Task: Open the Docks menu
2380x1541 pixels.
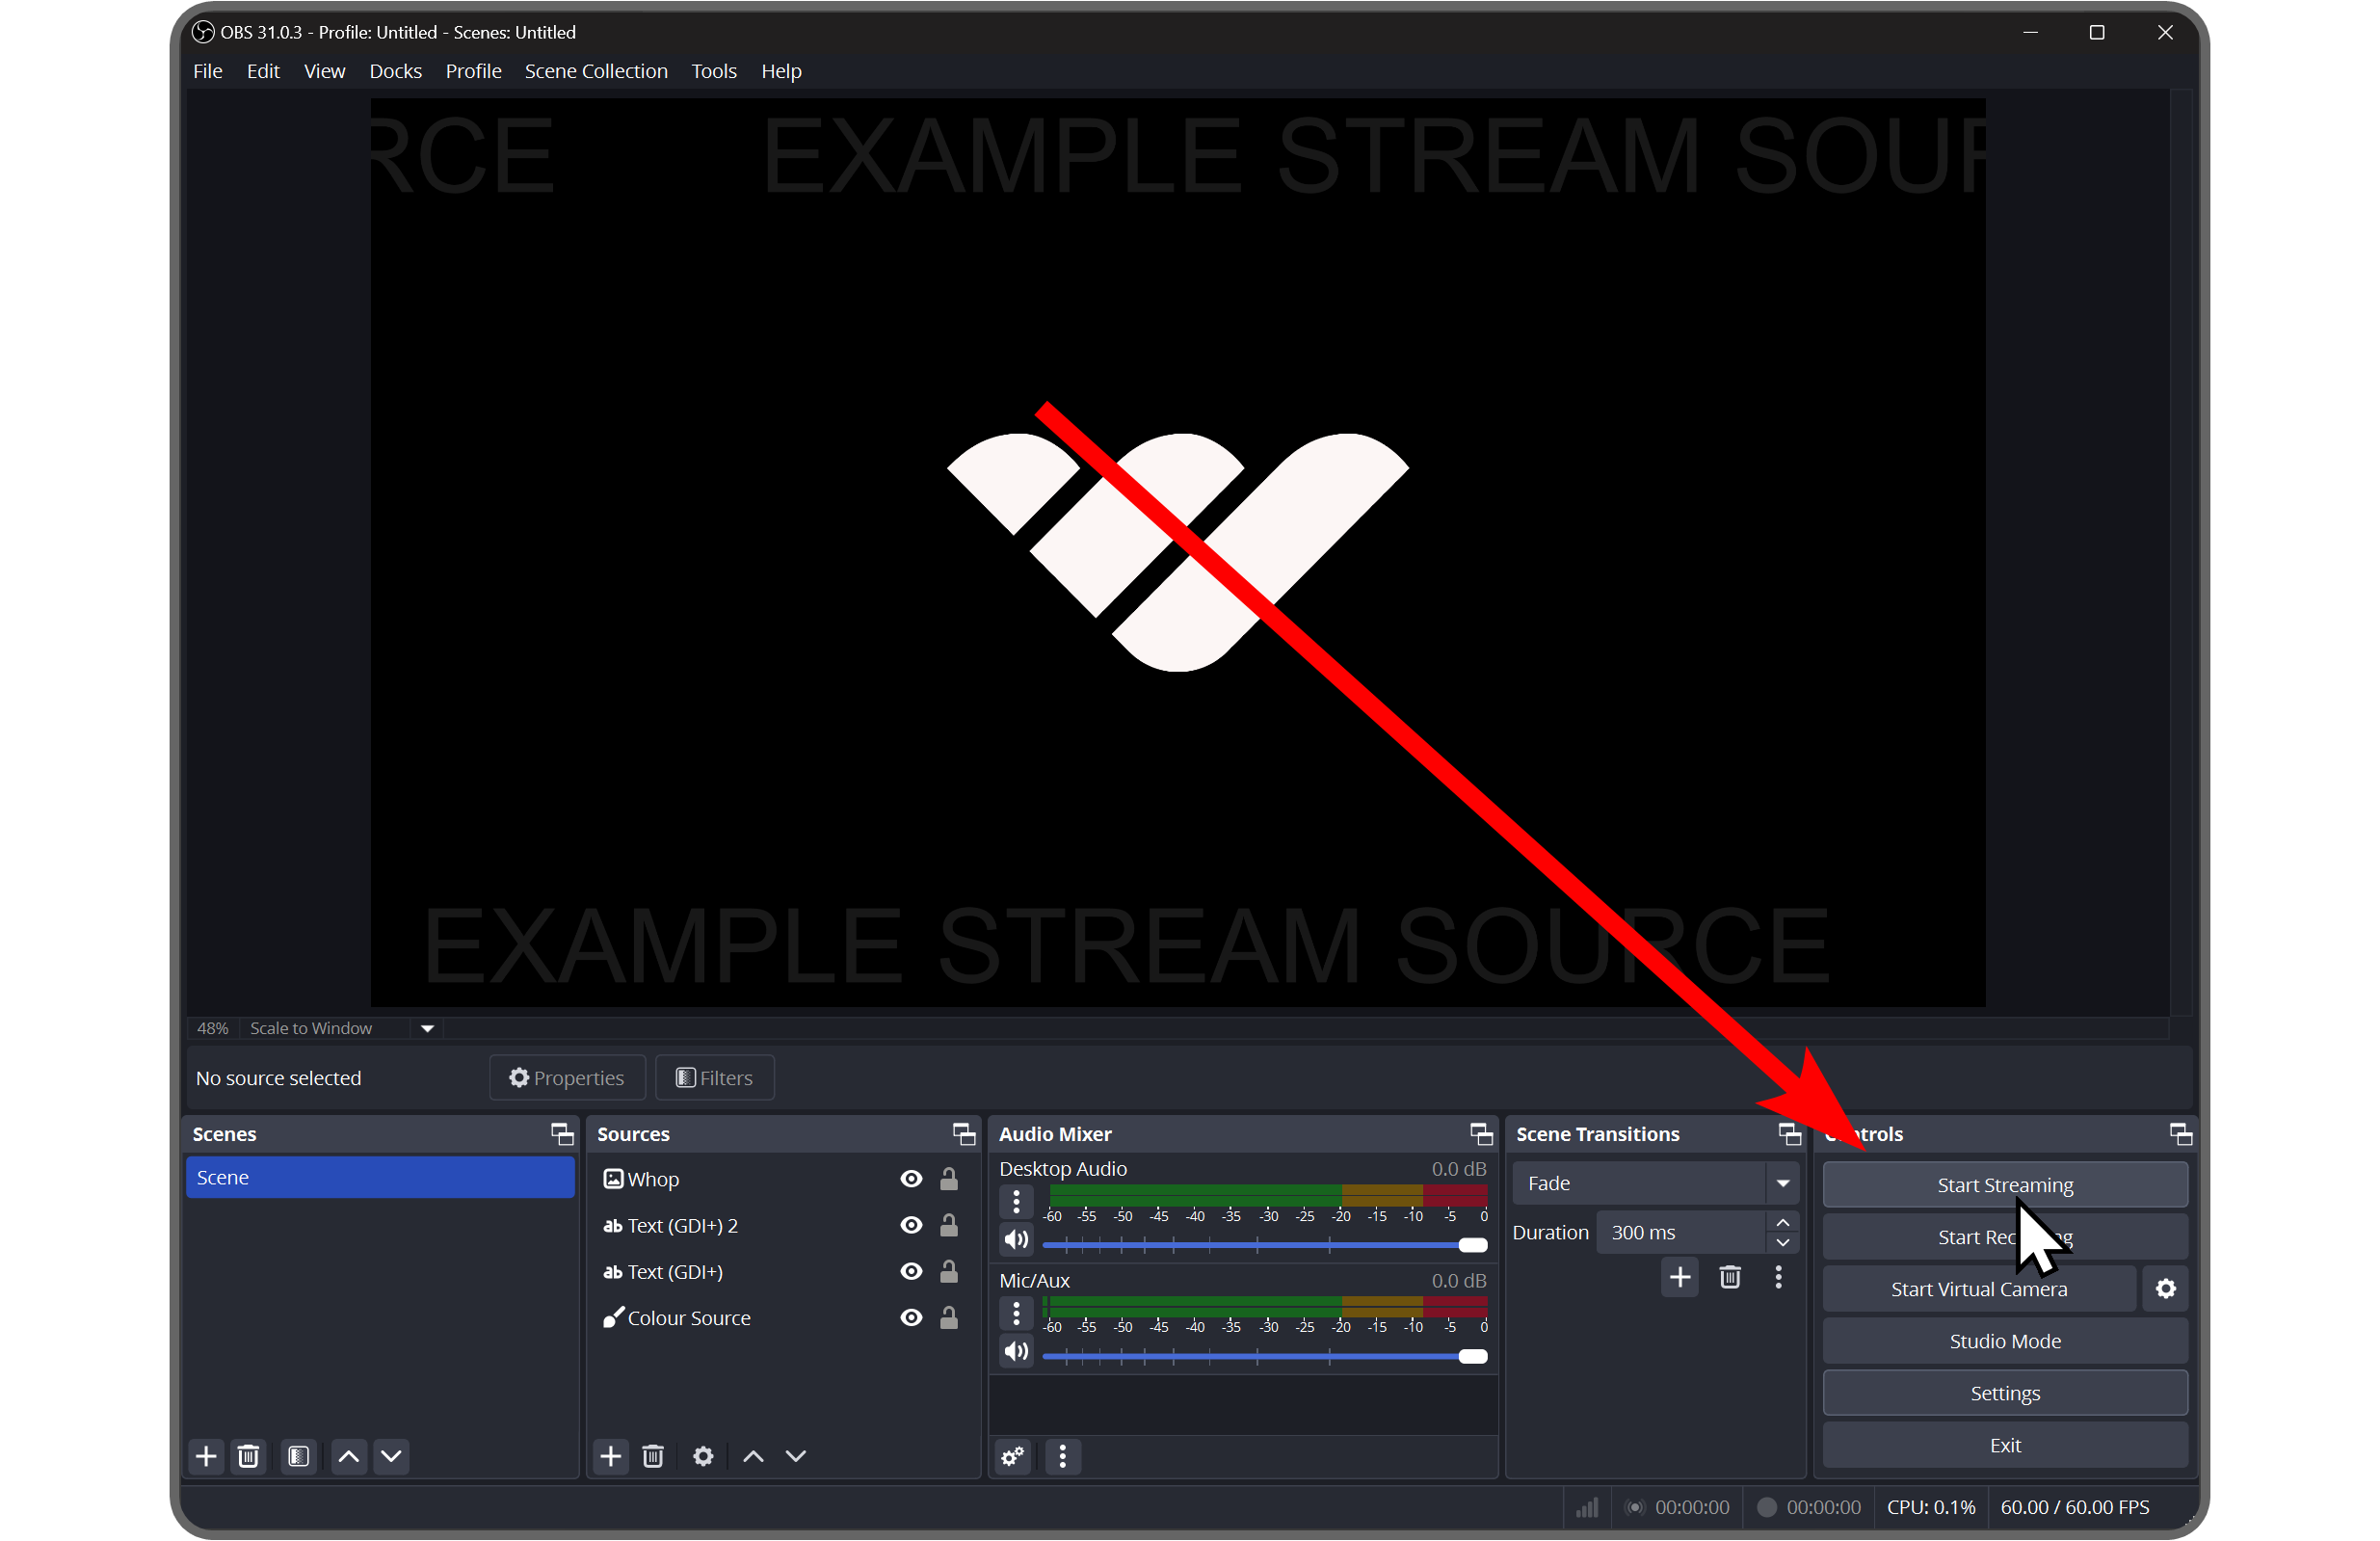Action: click(x=395, y=71)
